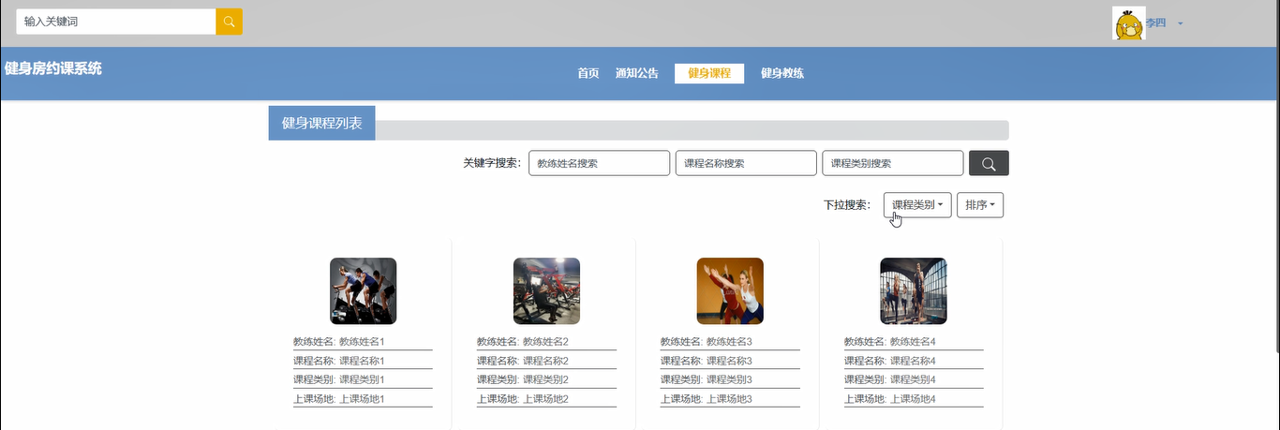Open the 健身教练 menu item
1280x430 pixels.
click(x=782, y=73)
